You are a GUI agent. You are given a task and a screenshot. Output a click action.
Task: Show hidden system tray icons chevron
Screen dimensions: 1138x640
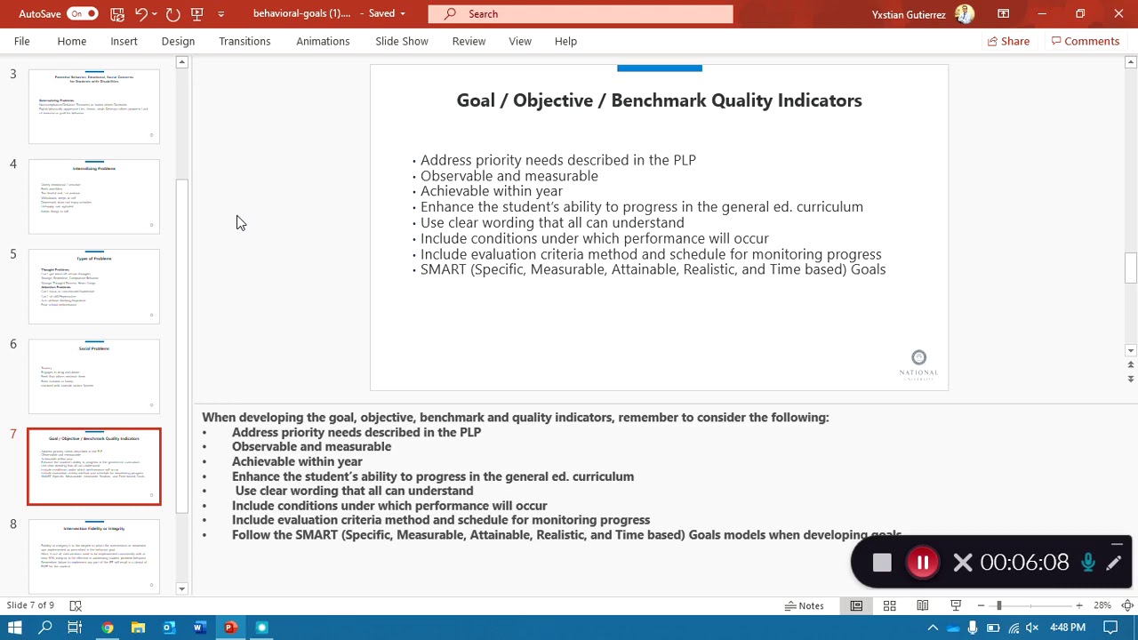point(933,628)
